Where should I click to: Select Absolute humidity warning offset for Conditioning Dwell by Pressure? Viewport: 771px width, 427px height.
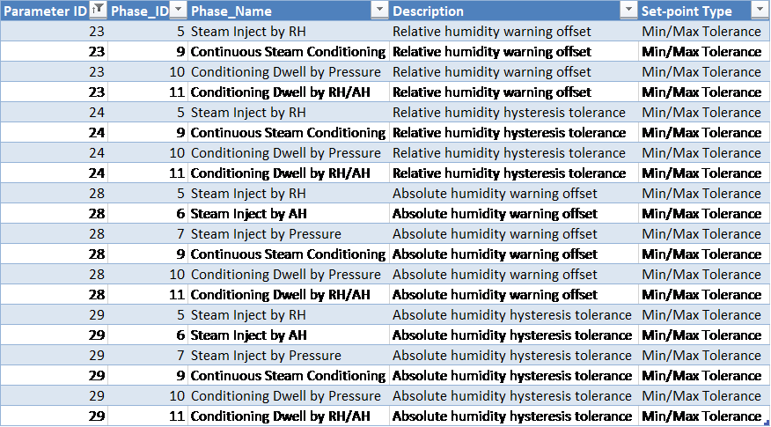495,275
